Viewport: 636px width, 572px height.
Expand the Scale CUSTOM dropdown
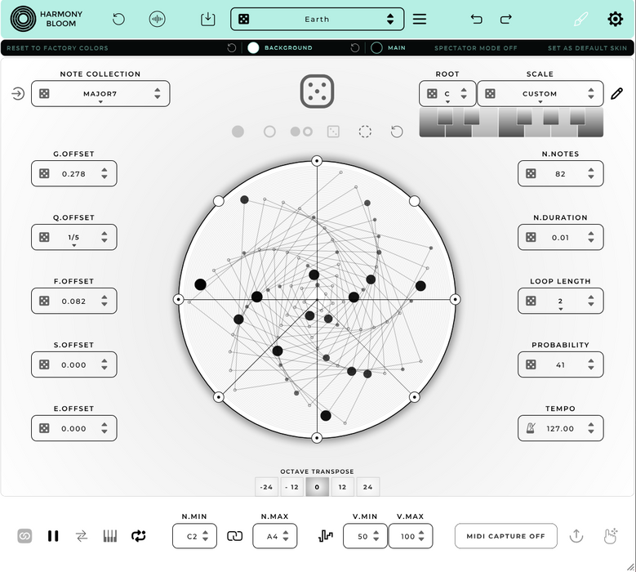(x=540, y=94)
